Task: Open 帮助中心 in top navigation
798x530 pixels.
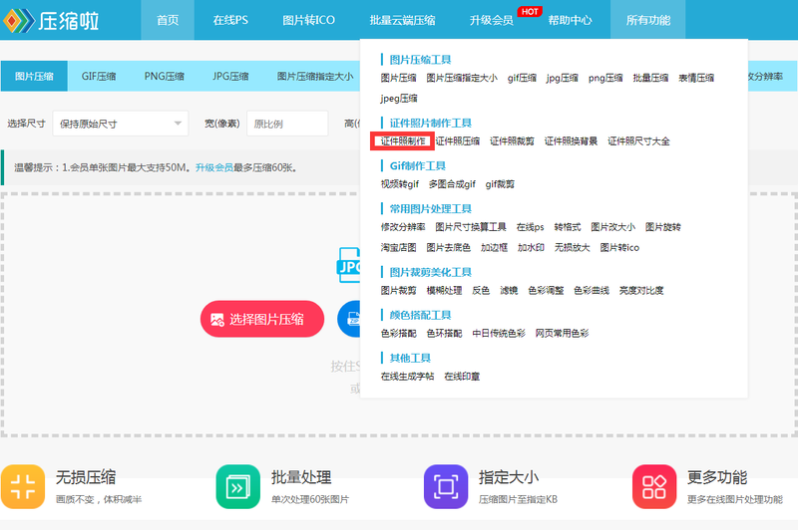Action: tap(570, 20)
